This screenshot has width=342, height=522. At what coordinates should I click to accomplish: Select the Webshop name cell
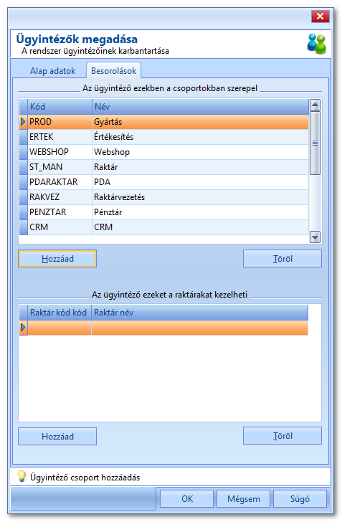(201, 152)
